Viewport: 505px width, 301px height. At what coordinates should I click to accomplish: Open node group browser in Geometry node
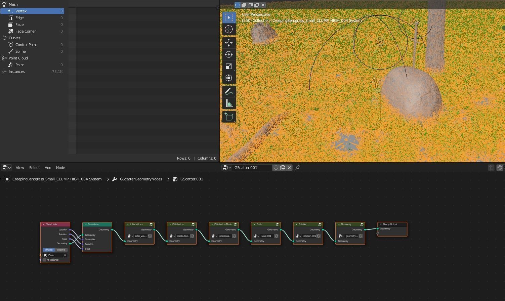click(341, 236)
